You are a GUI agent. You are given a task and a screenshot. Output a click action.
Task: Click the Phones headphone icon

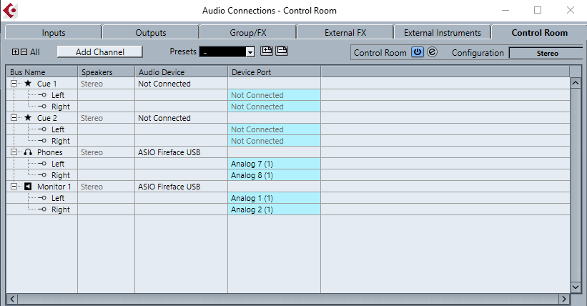[28, 152]
